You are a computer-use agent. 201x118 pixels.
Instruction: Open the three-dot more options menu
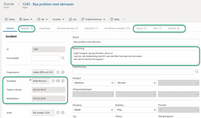[x=125, y=19]
